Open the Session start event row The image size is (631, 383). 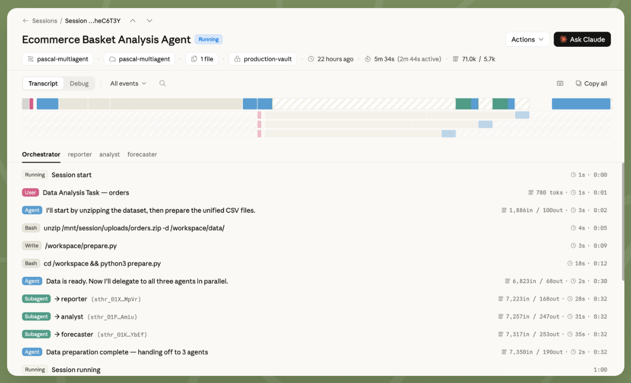click(x=315, y=175)
